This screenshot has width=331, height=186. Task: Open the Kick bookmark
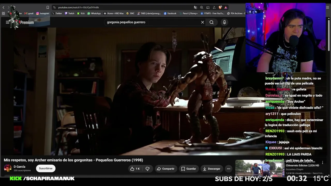(81, 13)
